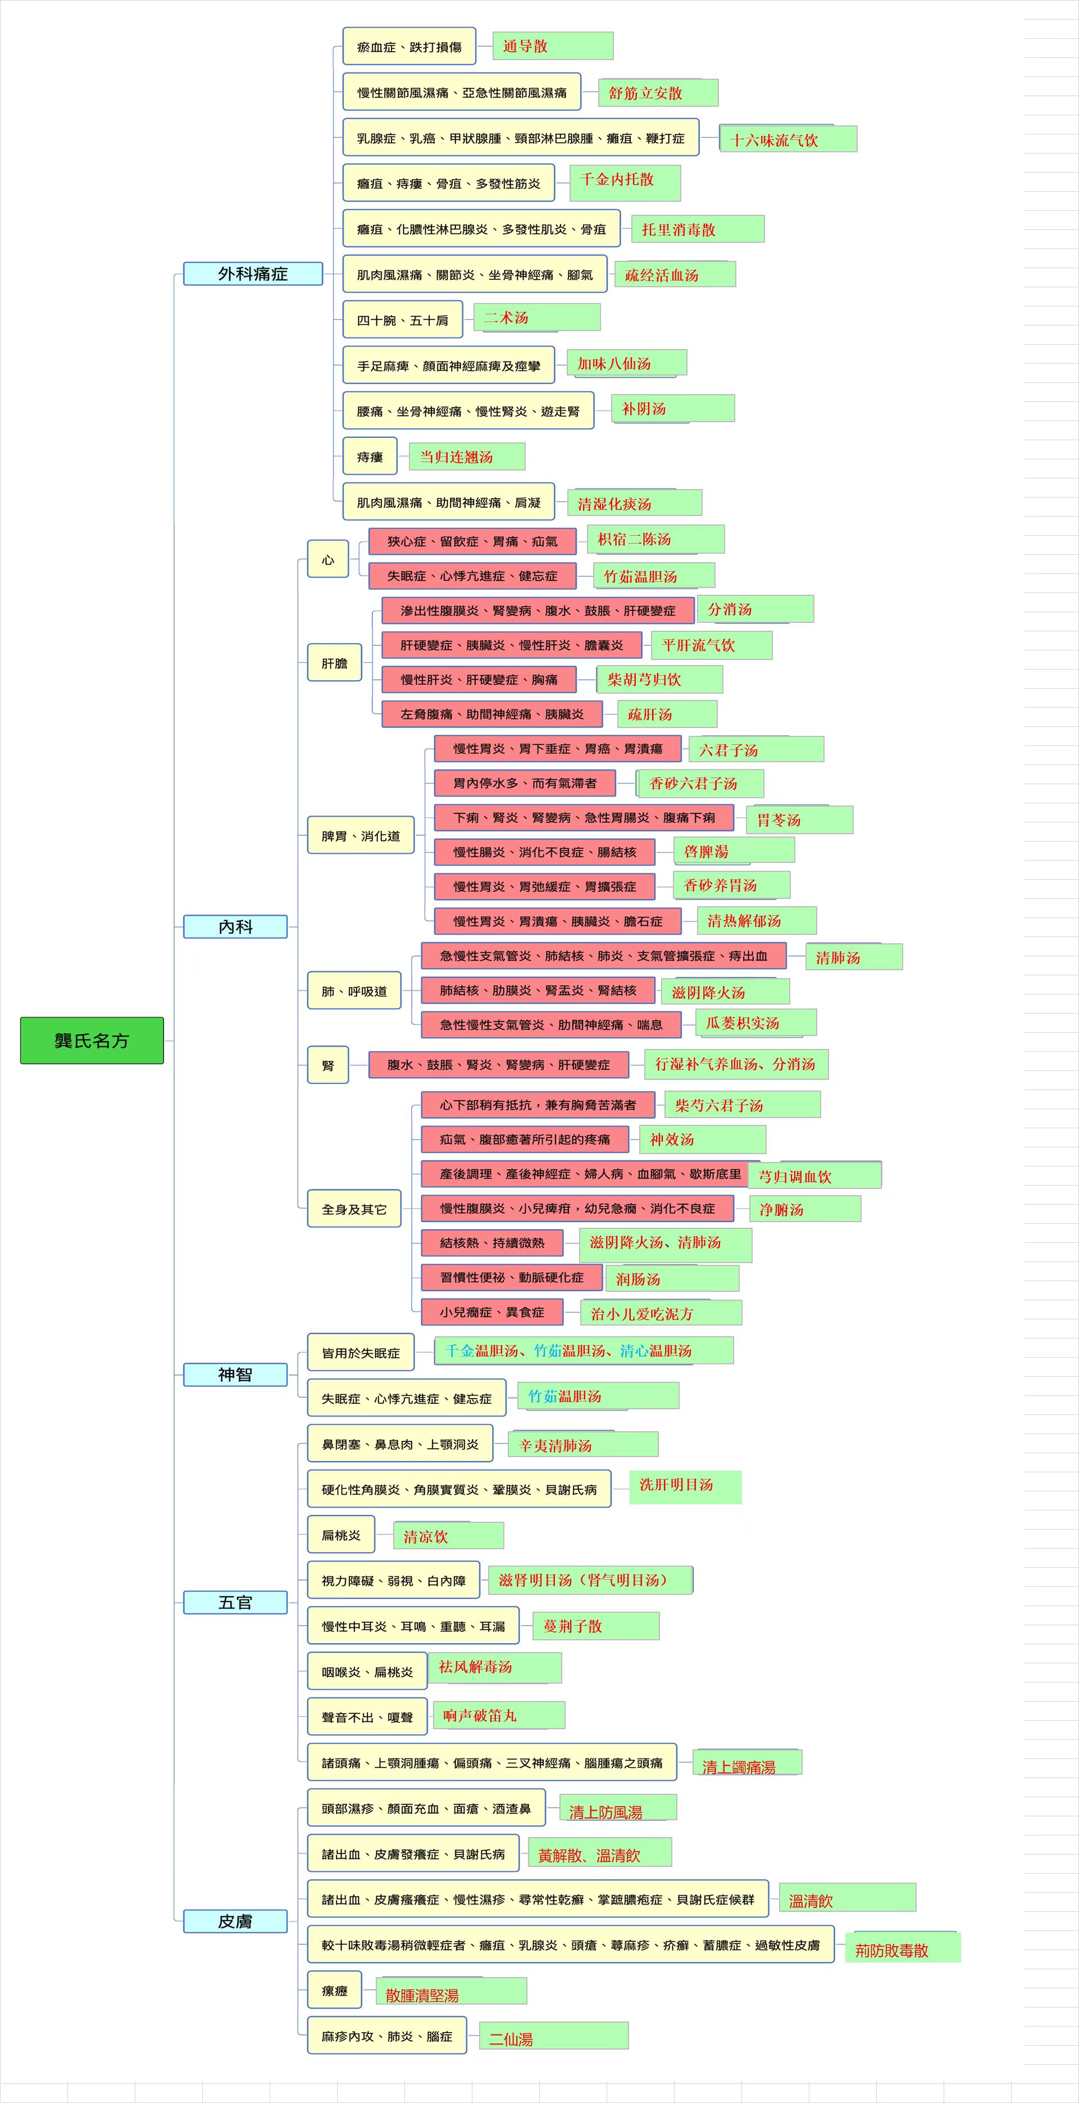Select the 当归连翘汤 formula label
This screenshot has height=2103, width=1079.
coord(467,456)
